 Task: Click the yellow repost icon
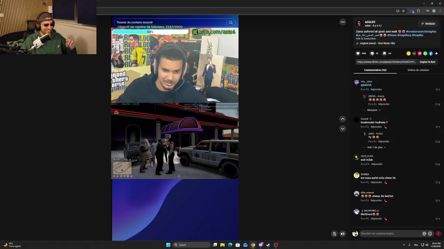pos(409,54)
